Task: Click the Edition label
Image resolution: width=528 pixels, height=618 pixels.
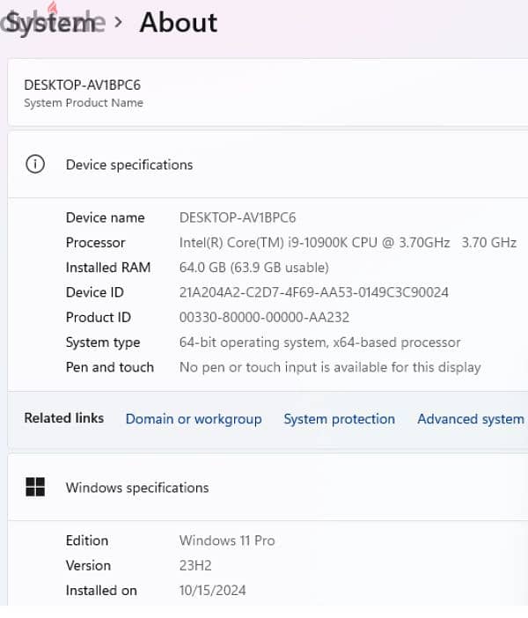Action: (x=87, y=541)
